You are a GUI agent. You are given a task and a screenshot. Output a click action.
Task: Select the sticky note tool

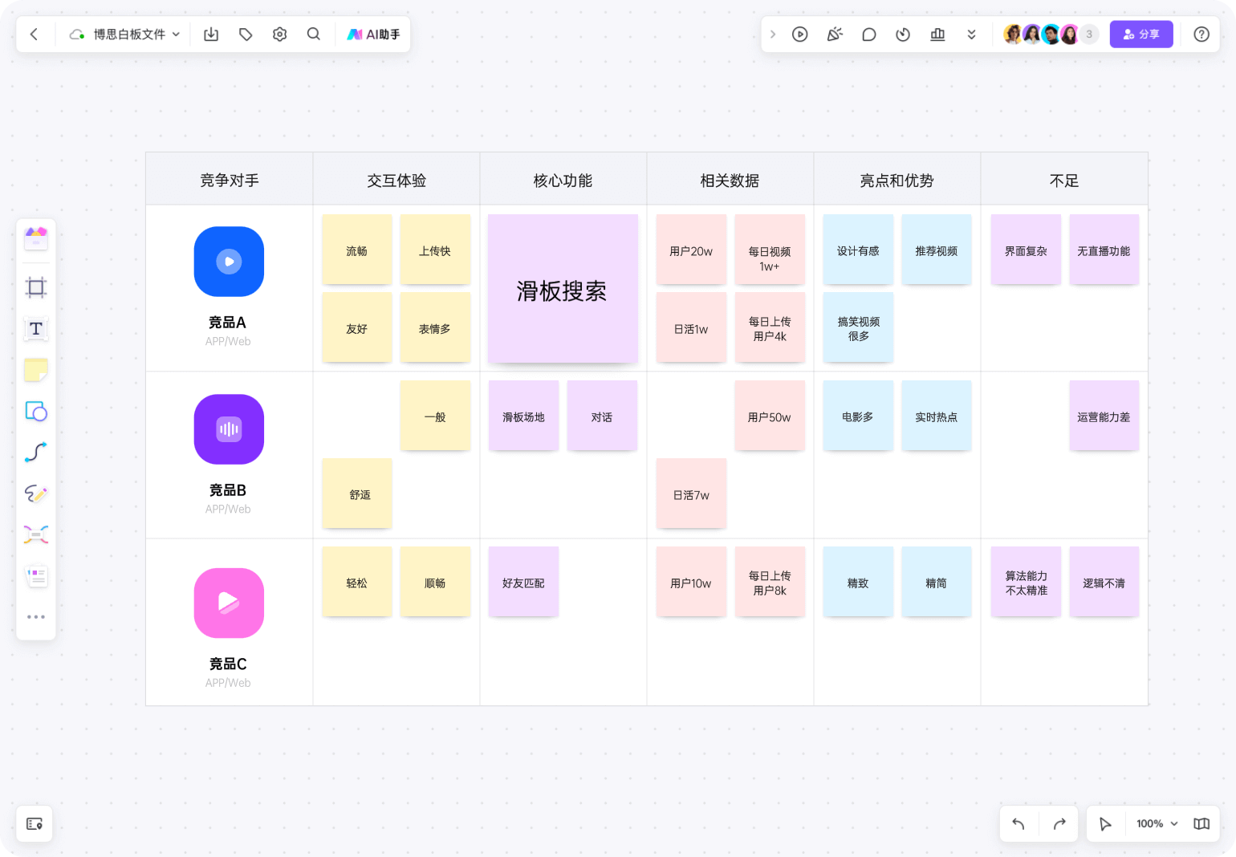pos(36,370)
